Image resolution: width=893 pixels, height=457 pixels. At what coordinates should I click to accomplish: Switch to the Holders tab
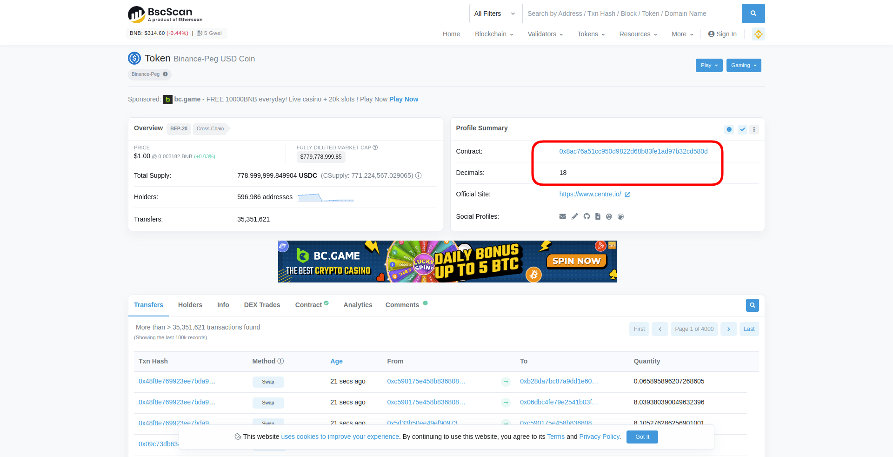click(190, 305)
